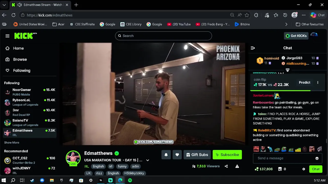The height and width of the screenshot is (184, 328).
Task: Click the Gift Subs button
Action: [x=197, y=155]
